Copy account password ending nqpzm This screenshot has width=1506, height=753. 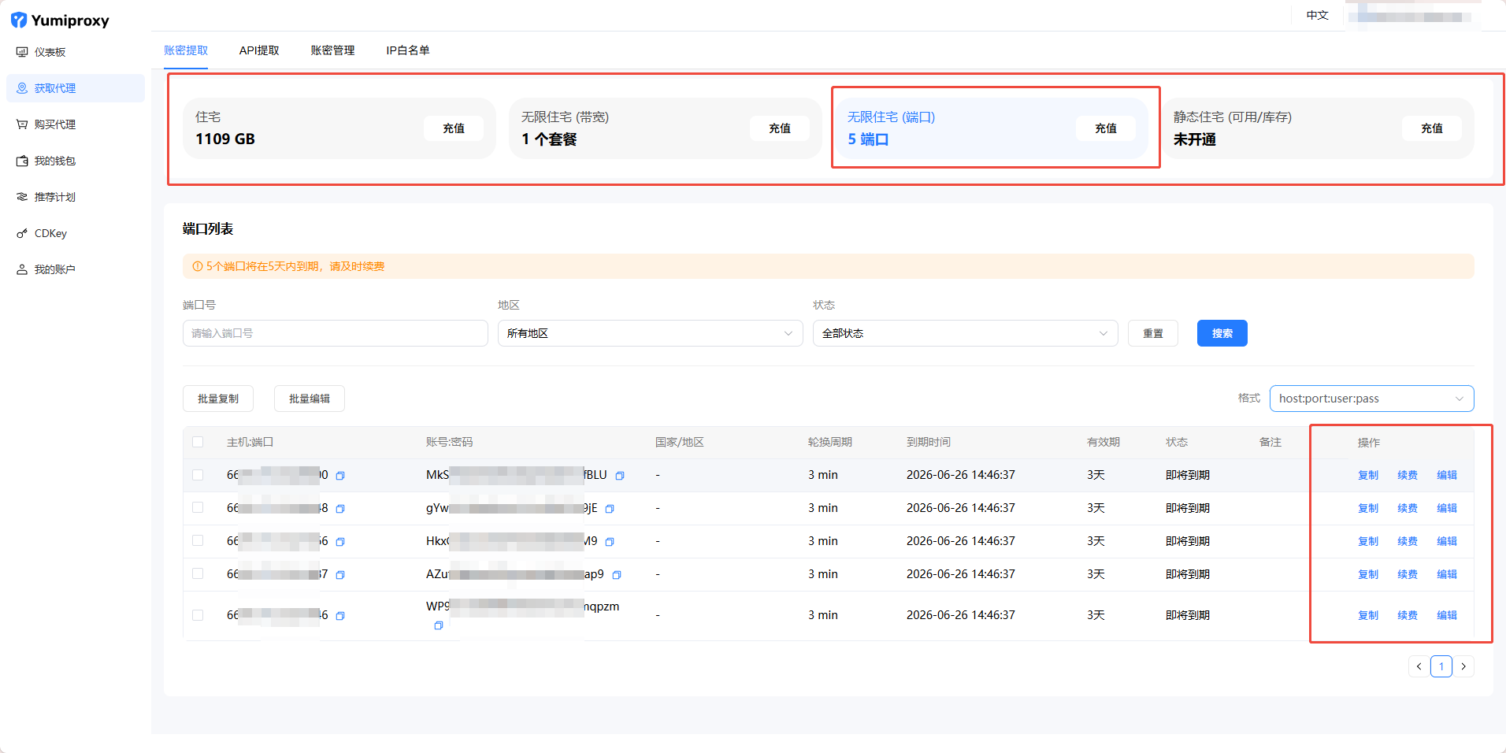click(x=439, y=625)
